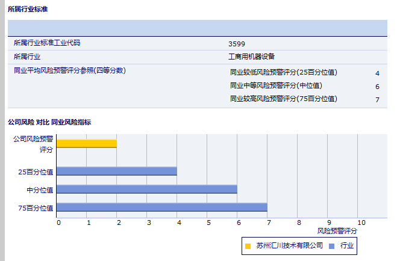Select the industry code value 3599
The image size is (397, 261).
coord(237,43)
